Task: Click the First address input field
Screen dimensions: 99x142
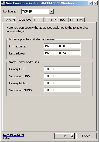Action: [x=62, y=46]
